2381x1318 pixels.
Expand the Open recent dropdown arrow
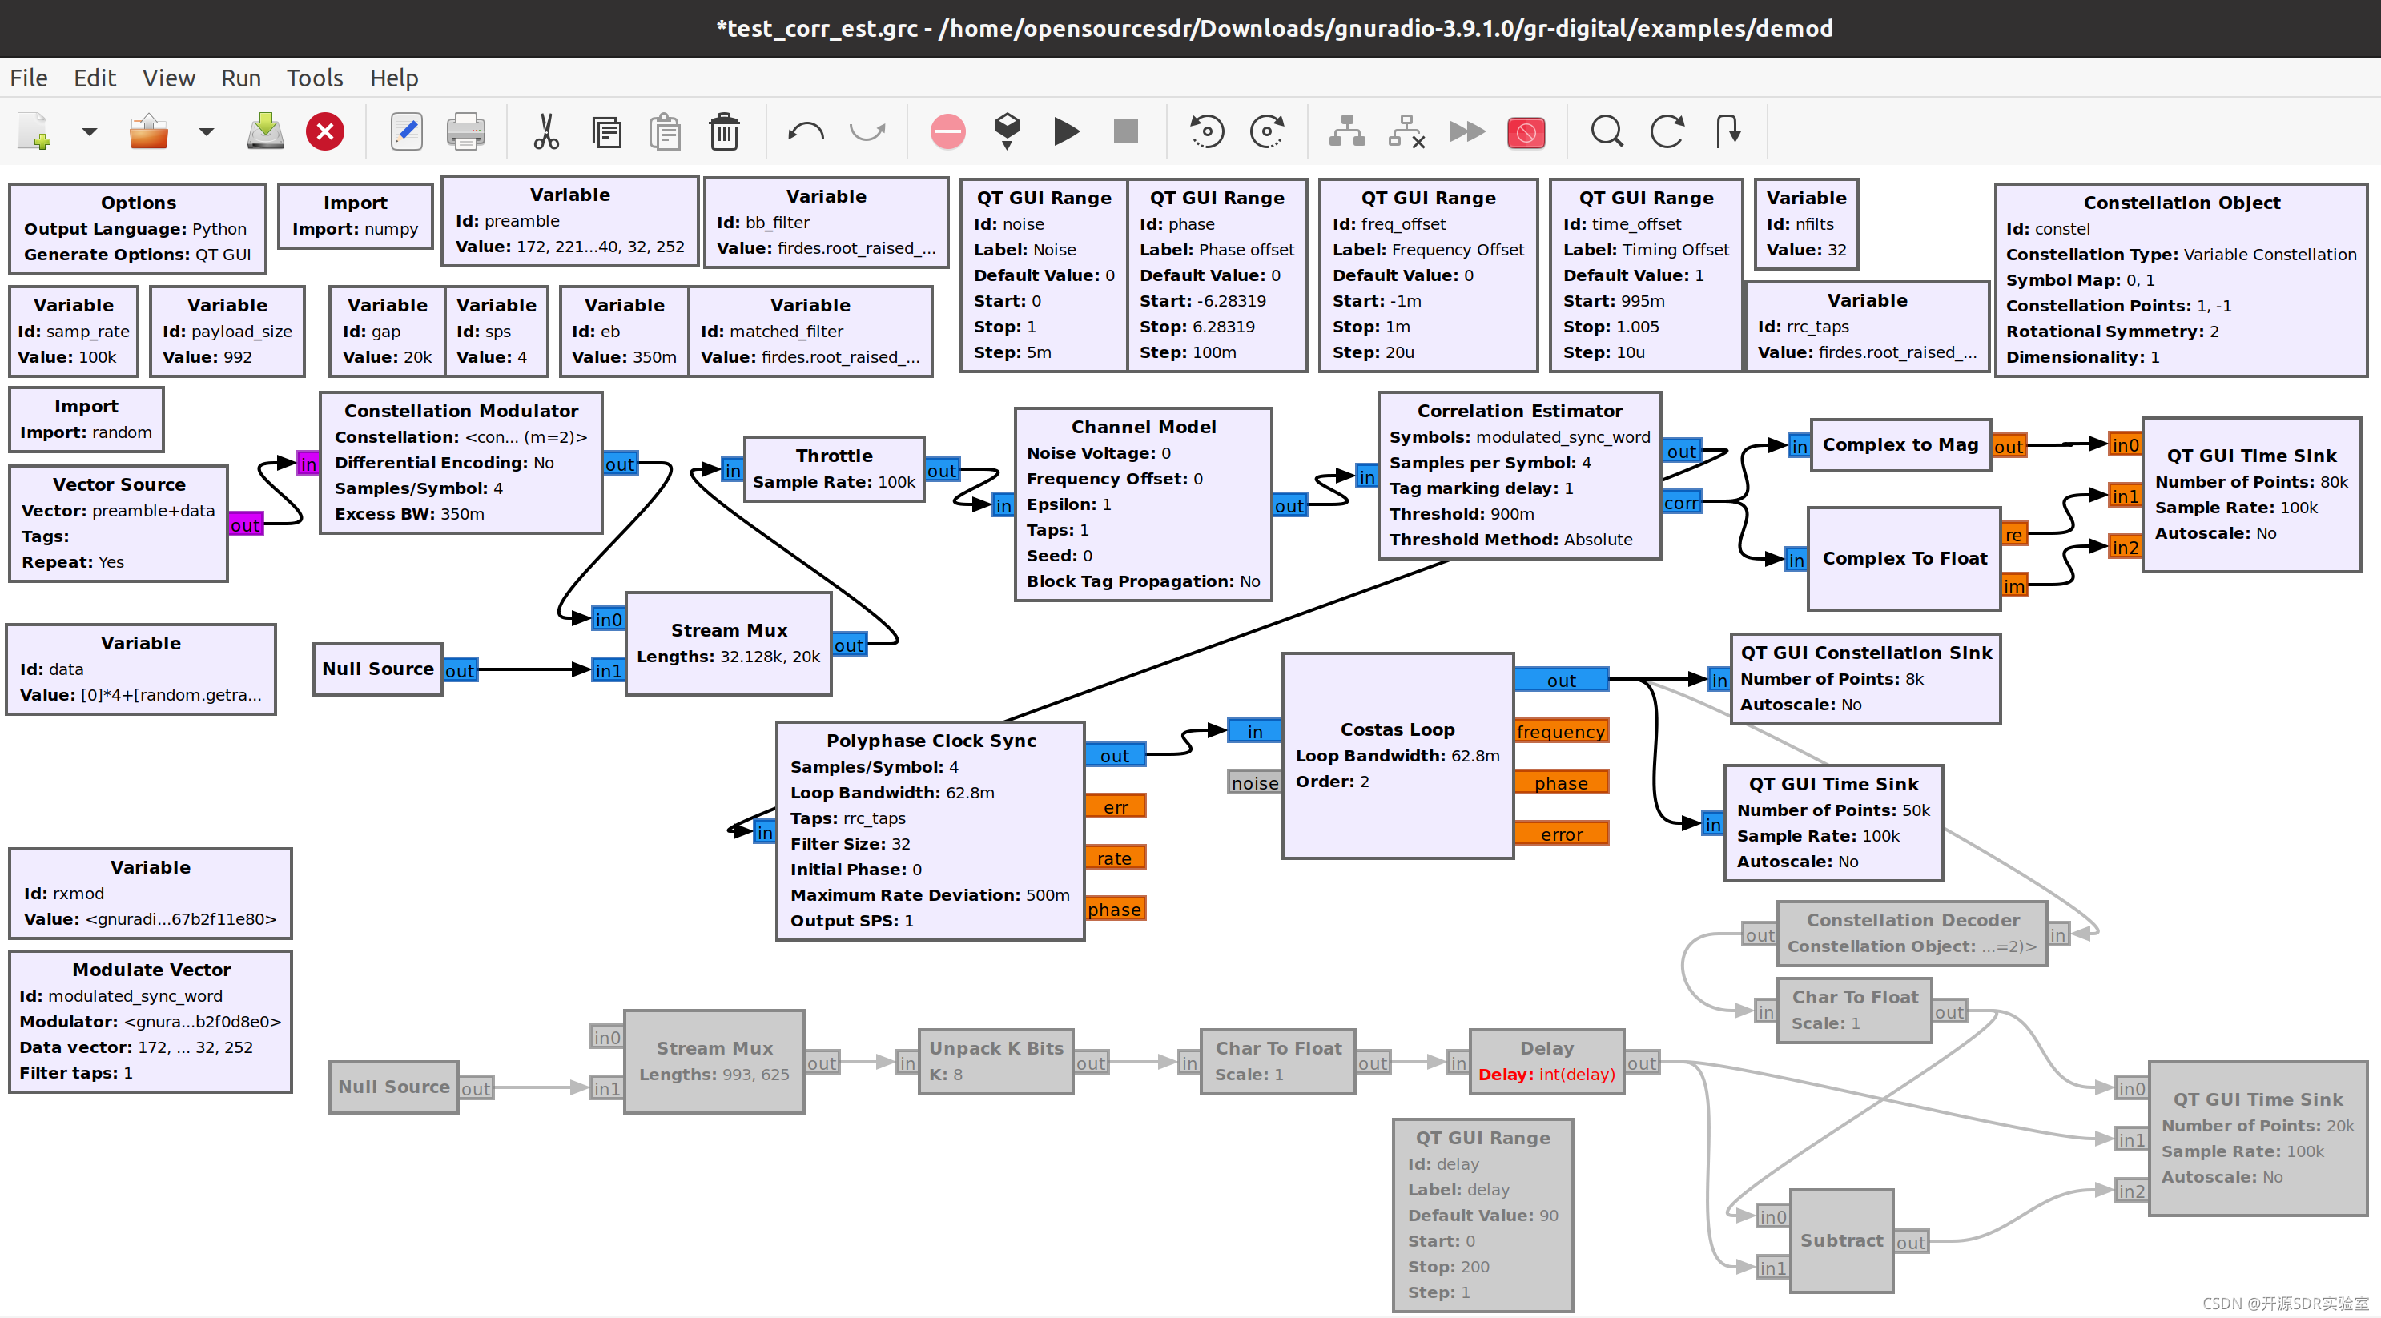coord(206,131)
